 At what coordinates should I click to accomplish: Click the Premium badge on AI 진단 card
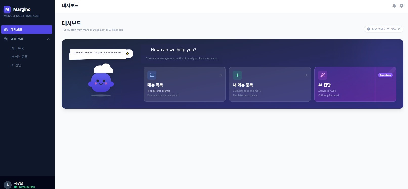(x=385, y=75)
